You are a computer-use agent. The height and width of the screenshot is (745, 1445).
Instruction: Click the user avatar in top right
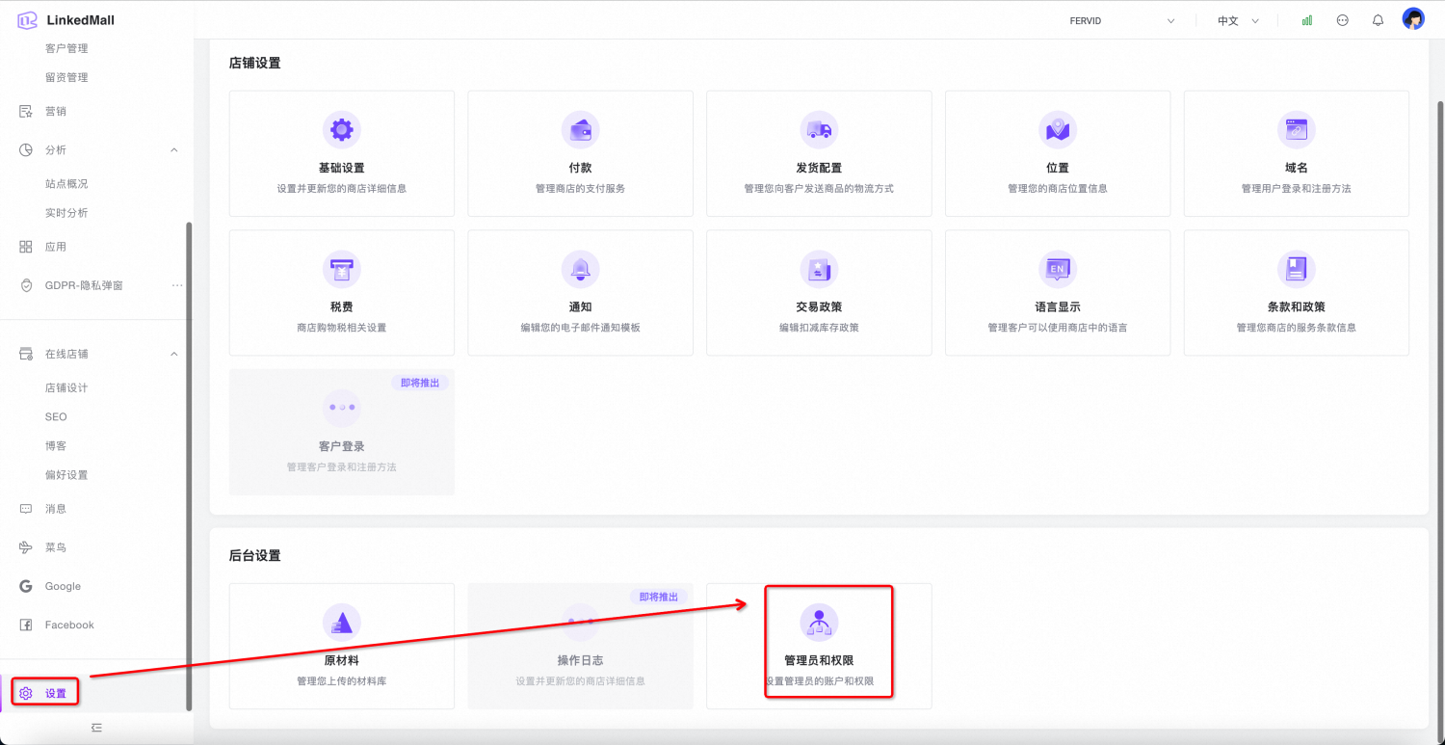point(1413,20)
